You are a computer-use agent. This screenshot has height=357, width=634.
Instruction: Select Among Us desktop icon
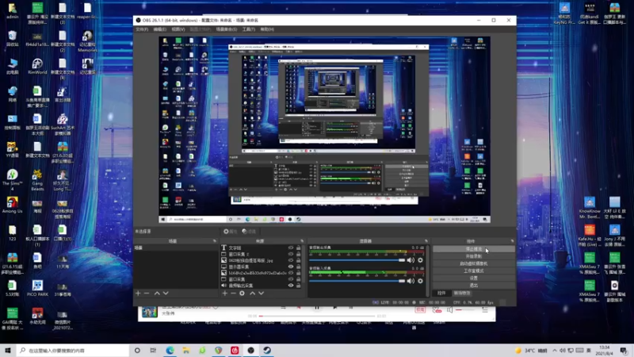click(x=12, y=205)
